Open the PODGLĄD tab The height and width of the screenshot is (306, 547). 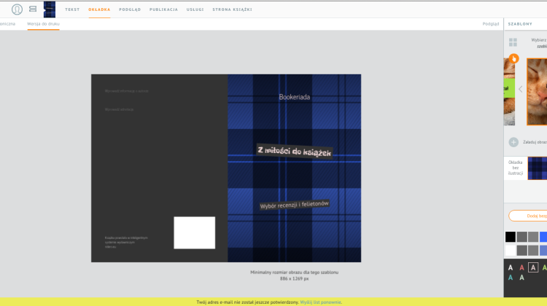tap(130, 9)
